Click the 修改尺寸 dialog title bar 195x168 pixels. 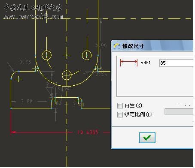coord(152,46)
